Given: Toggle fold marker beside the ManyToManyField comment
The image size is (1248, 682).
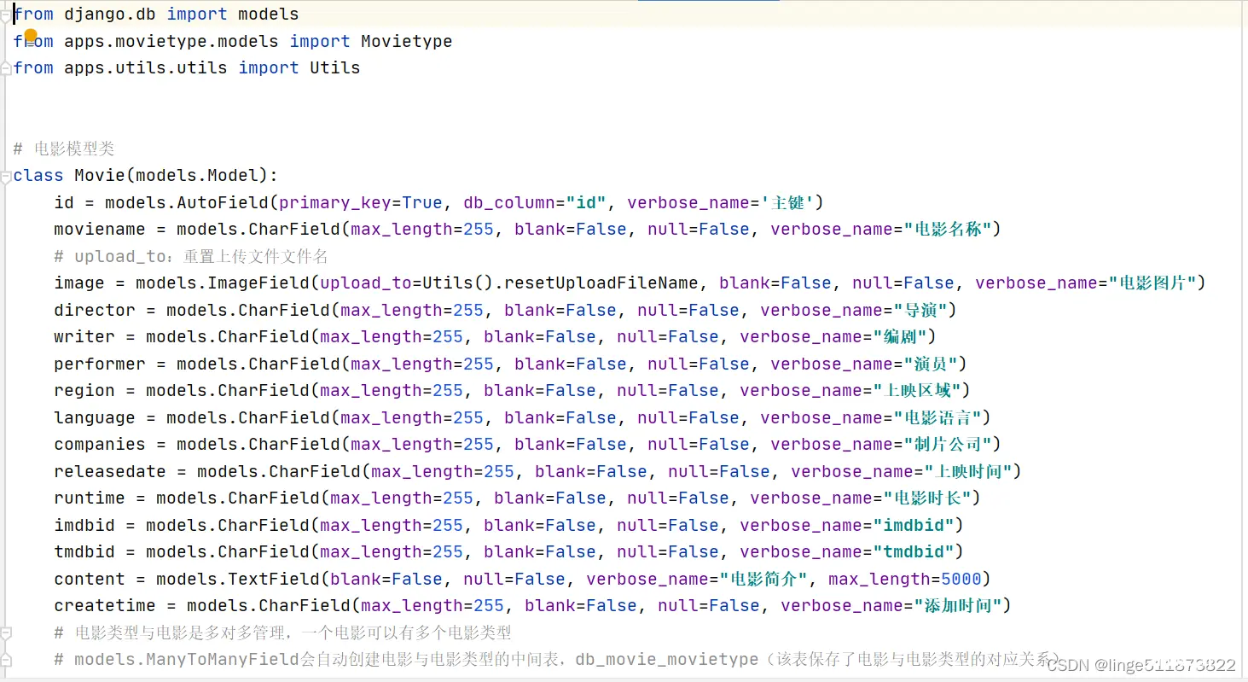Looking at the screenshot, I should pos(6,660).
